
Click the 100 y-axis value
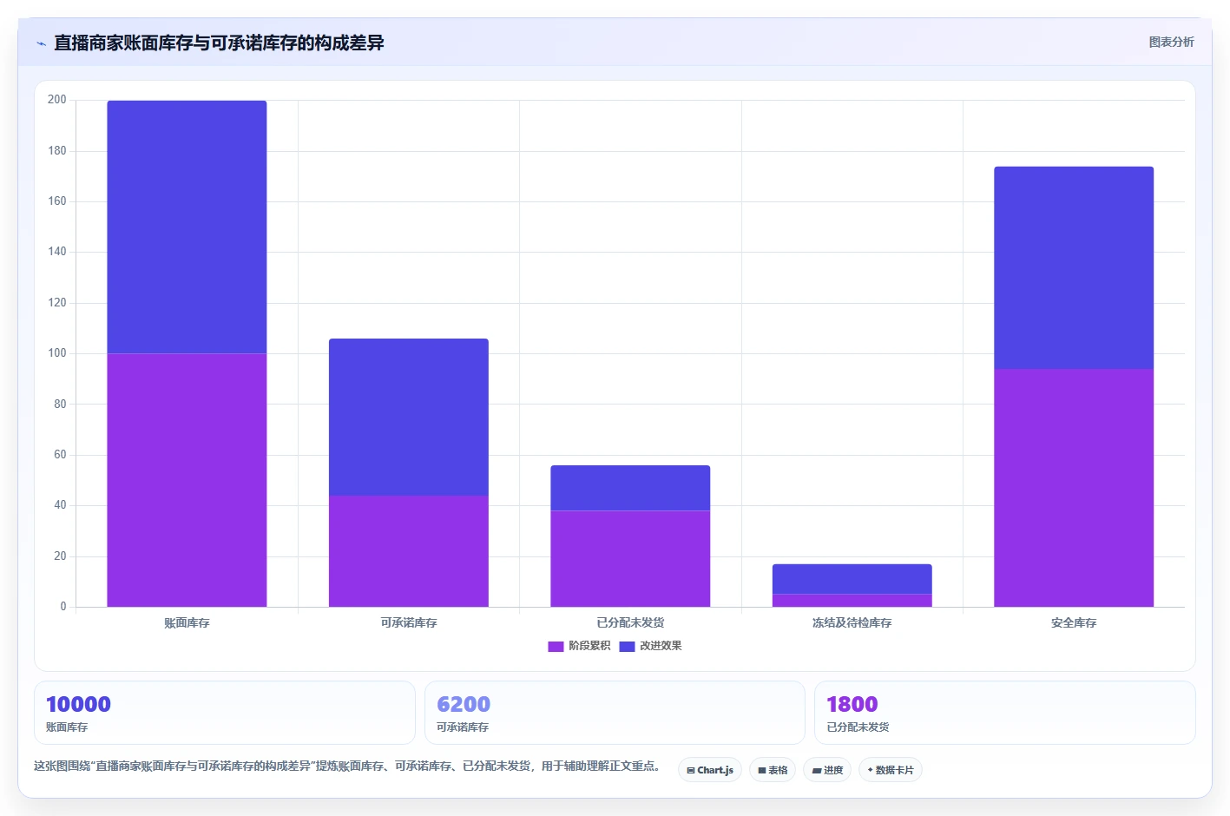[x=57, y=353]
